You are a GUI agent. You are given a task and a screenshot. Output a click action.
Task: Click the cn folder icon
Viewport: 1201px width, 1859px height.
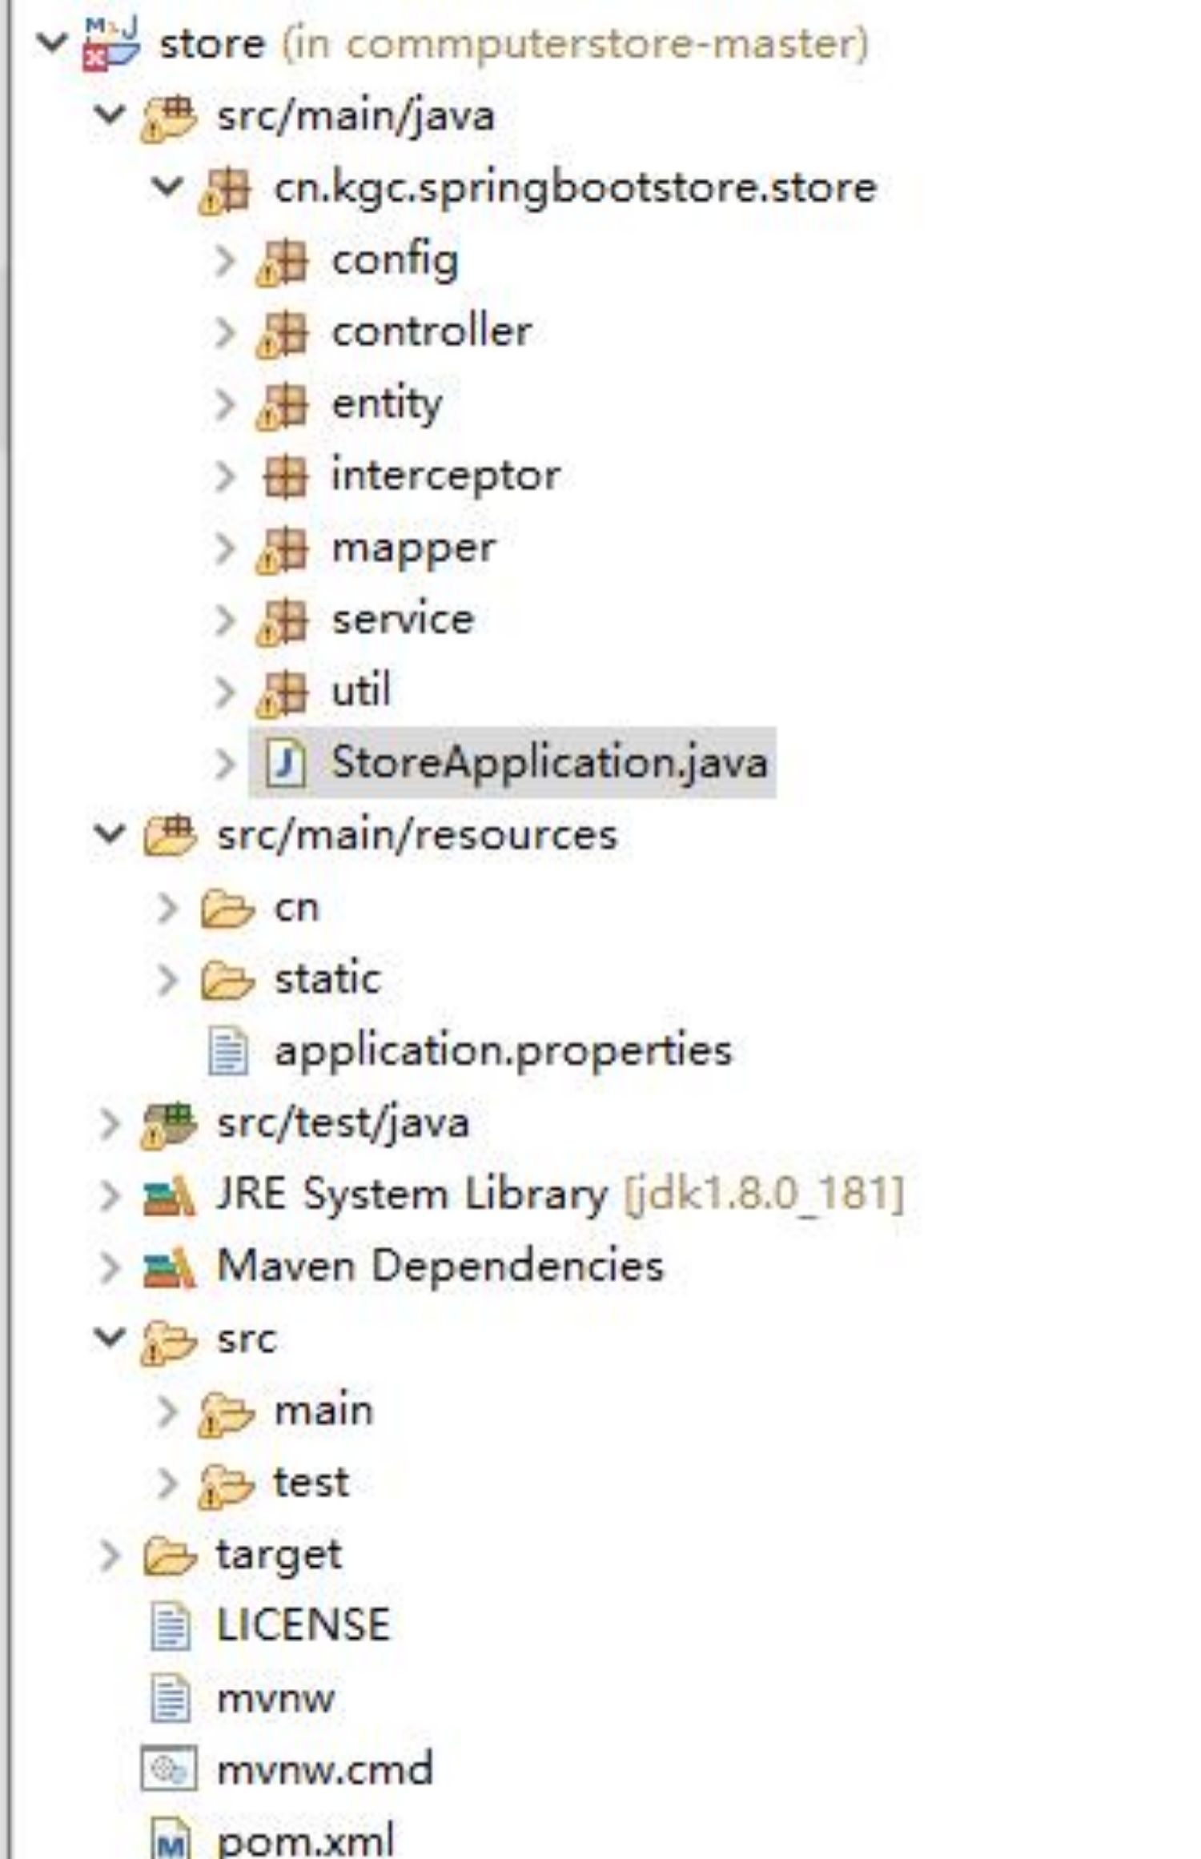(227, 909)
